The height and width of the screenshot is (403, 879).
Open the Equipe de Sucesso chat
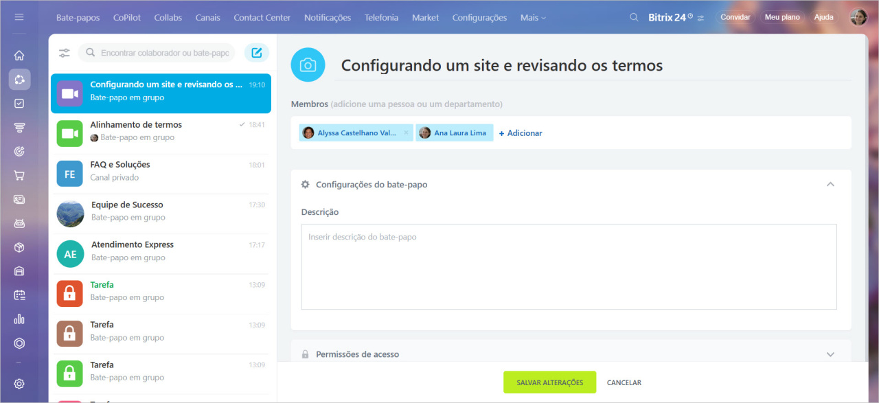point(161,214)
